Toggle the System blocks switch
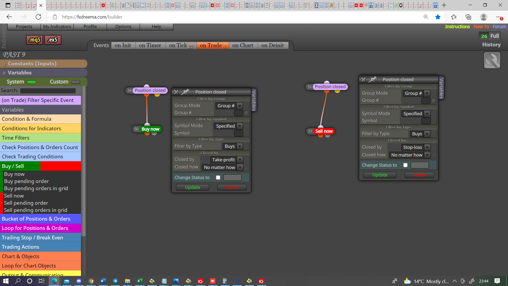This screenshot has width=508, height=286. pyautogui.click(x=31, y=82)
